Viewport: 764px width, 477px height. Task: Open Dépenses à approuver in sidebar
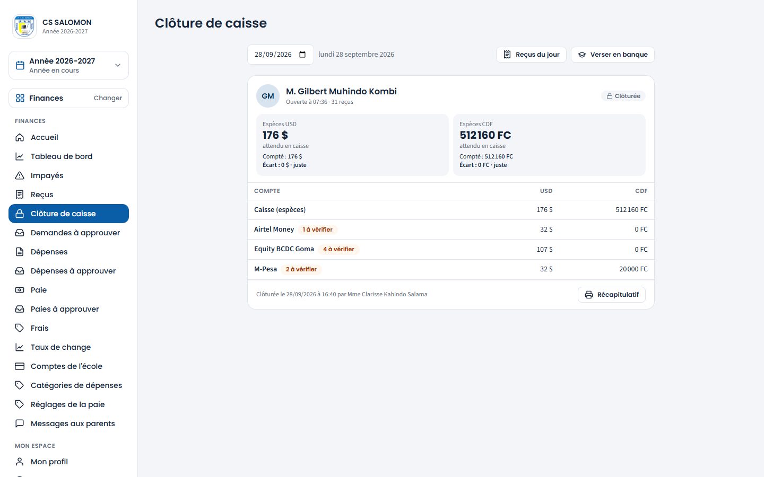[68, 271]
